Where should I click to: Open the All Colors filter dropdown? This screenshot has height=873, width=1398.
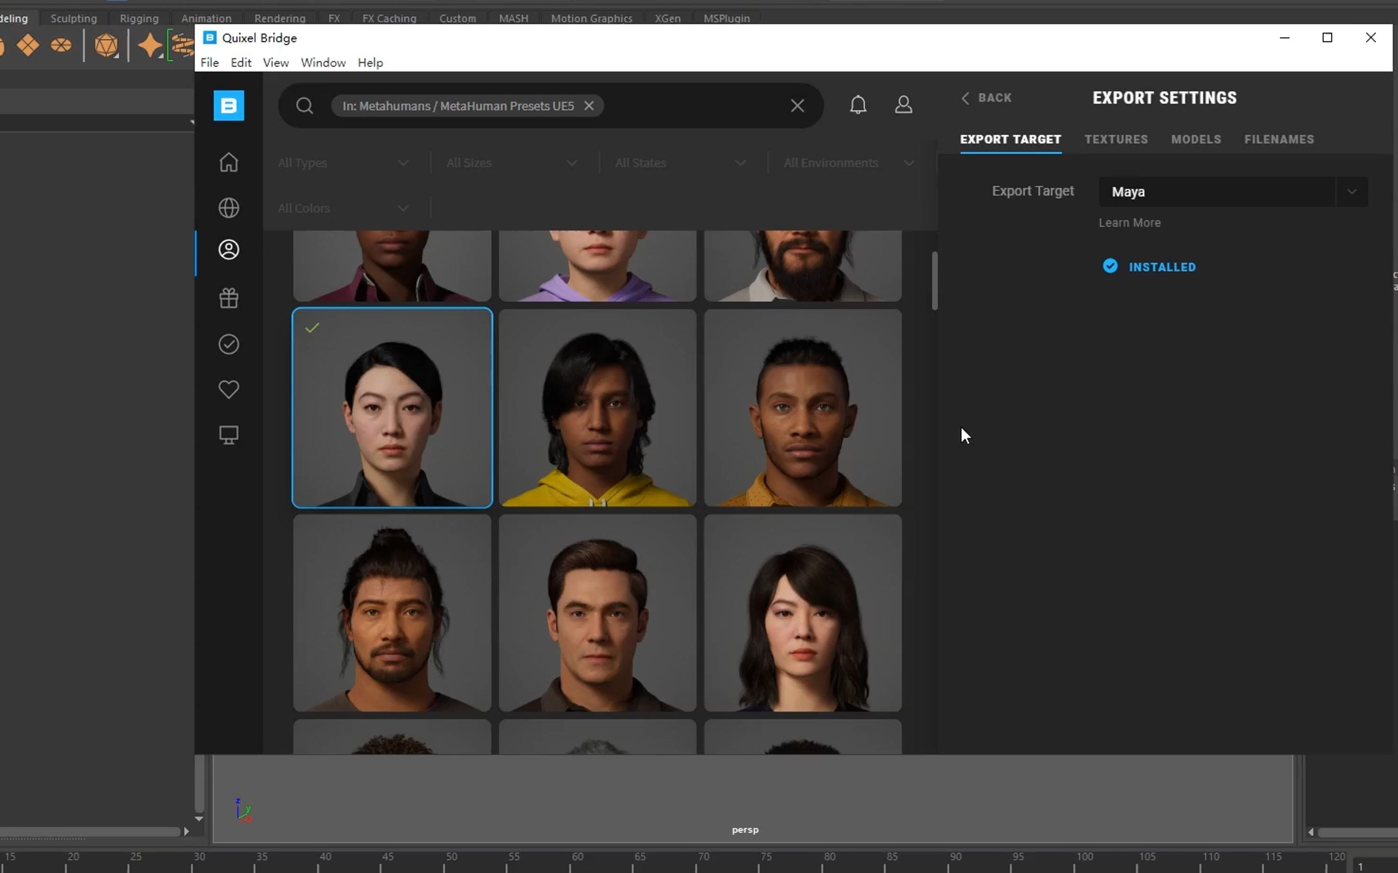tap(344, 208)
